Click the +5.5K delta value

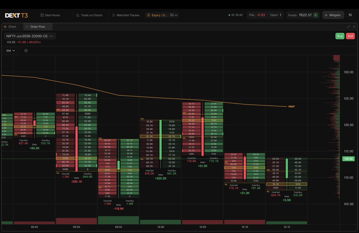pyautogui.click(x=287, y=200)
